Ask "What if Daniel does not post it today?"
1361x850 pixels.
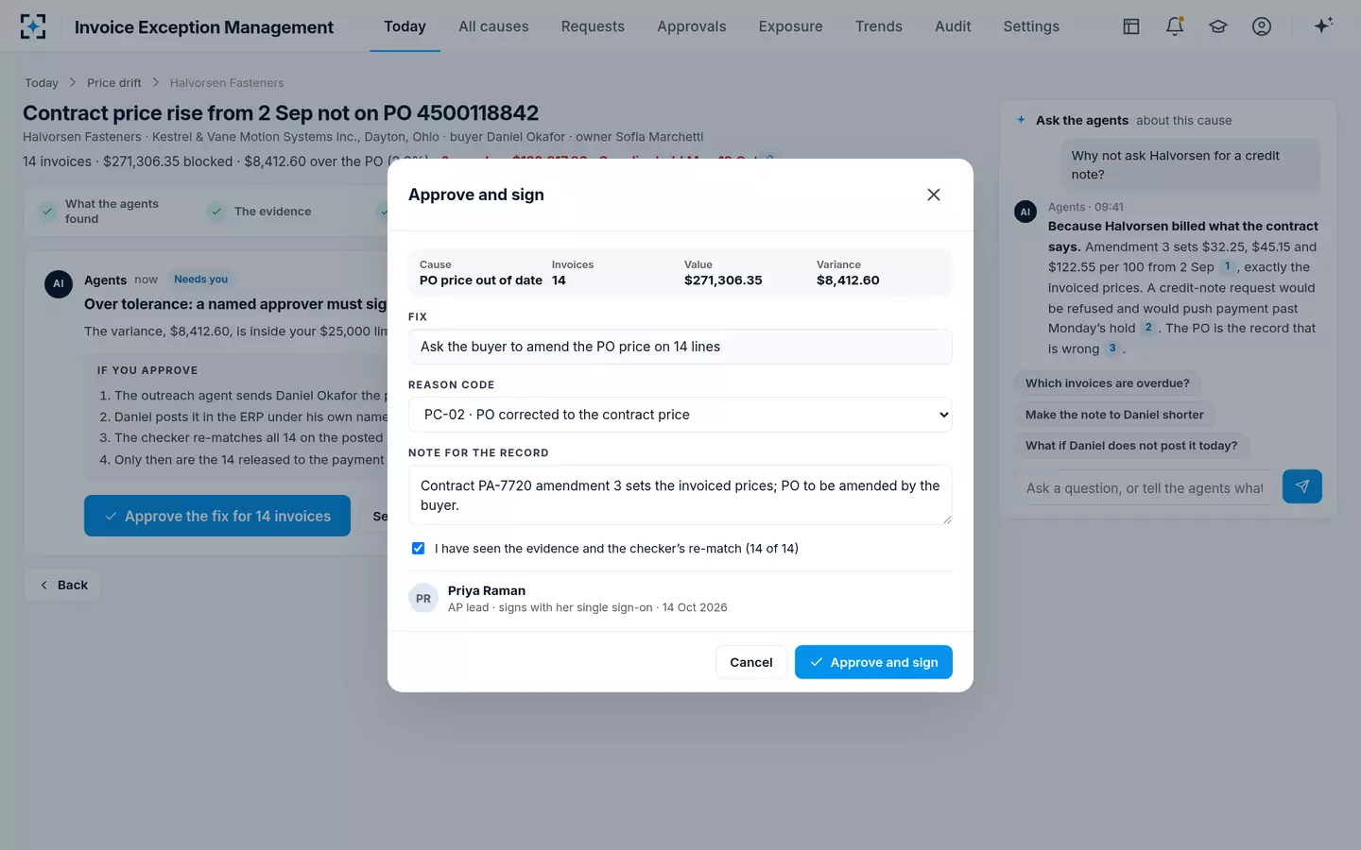click(x=1131, y=446)
